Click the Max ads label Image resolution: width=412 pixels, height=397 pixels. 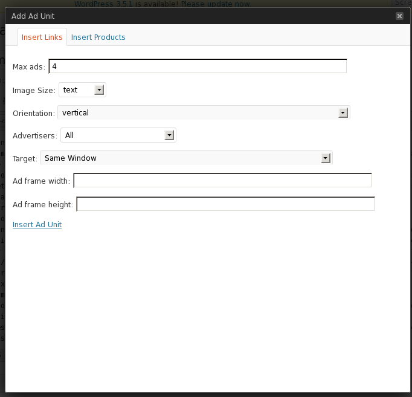(29, 66)
